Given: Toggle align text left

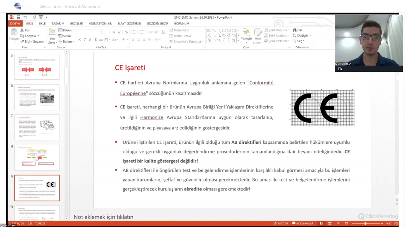Looking at the screenshot, I should 133,40.
